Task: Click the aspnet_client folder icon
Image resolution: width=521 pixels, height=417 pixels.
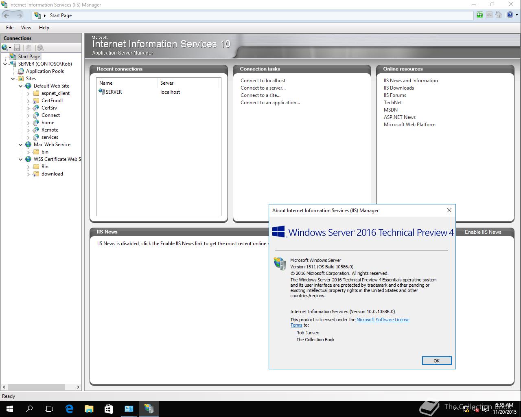Action: tap(36, 93)
